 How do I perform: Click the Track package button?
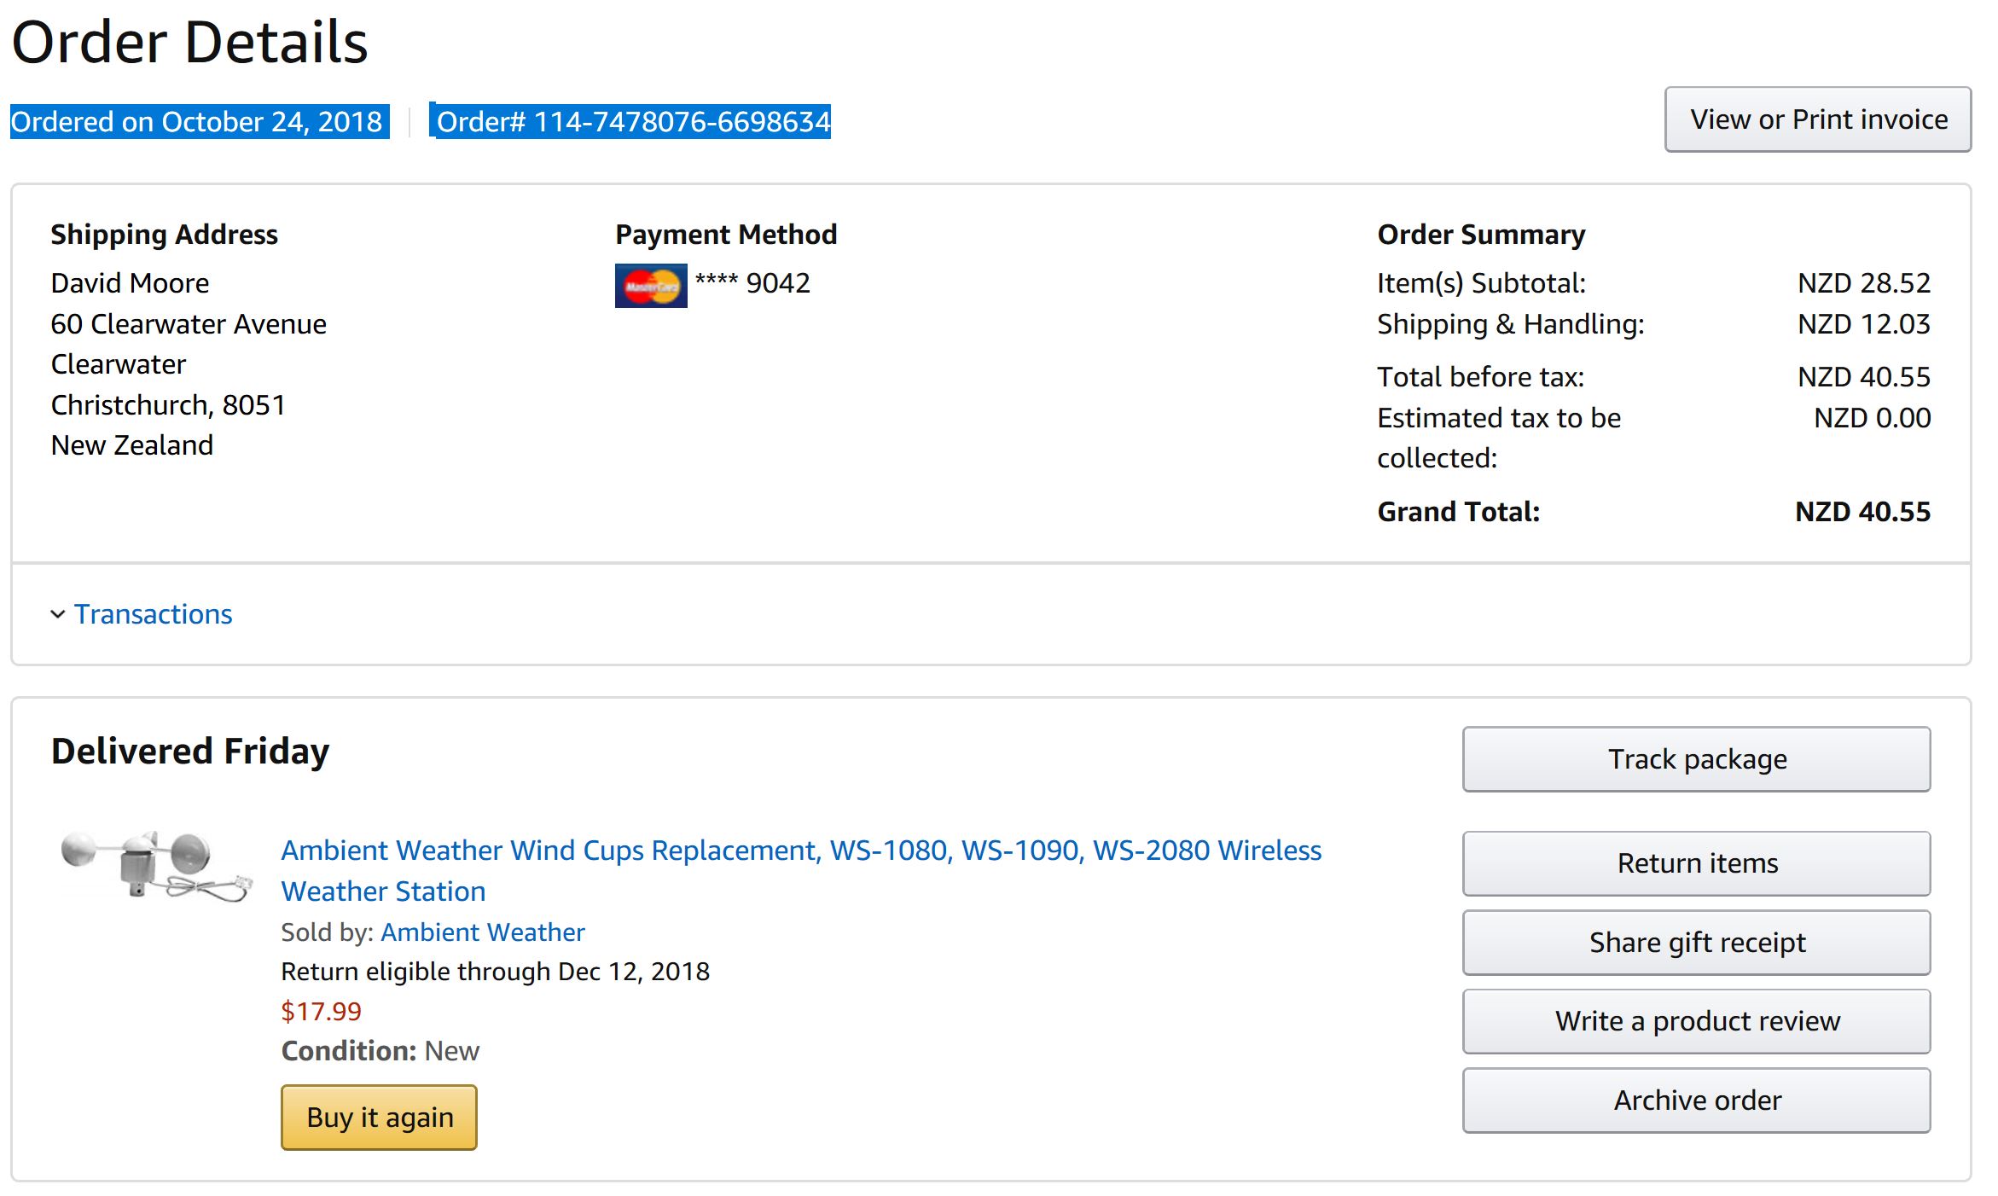click(1697, 759)
